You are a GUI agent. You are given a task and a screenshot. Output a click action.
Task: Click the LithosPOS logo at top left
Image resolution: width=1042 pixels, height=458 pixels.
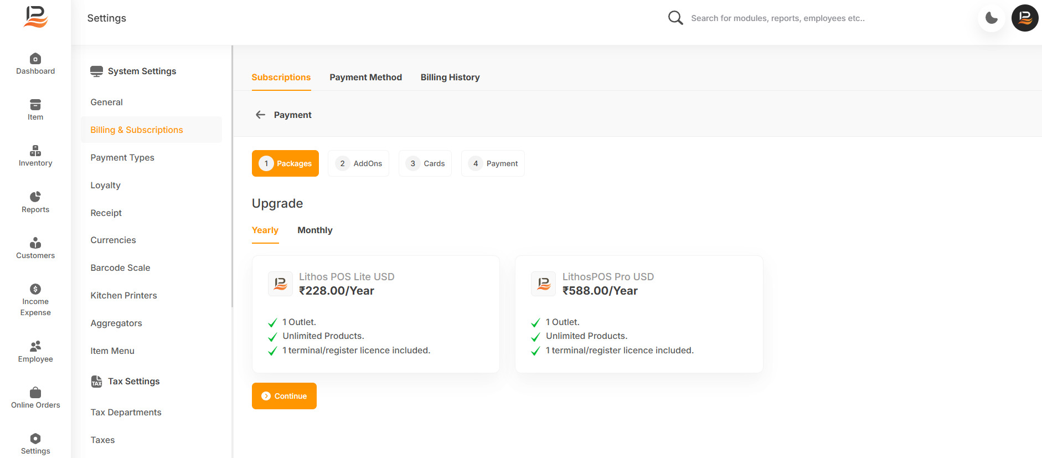click(36, 17)
